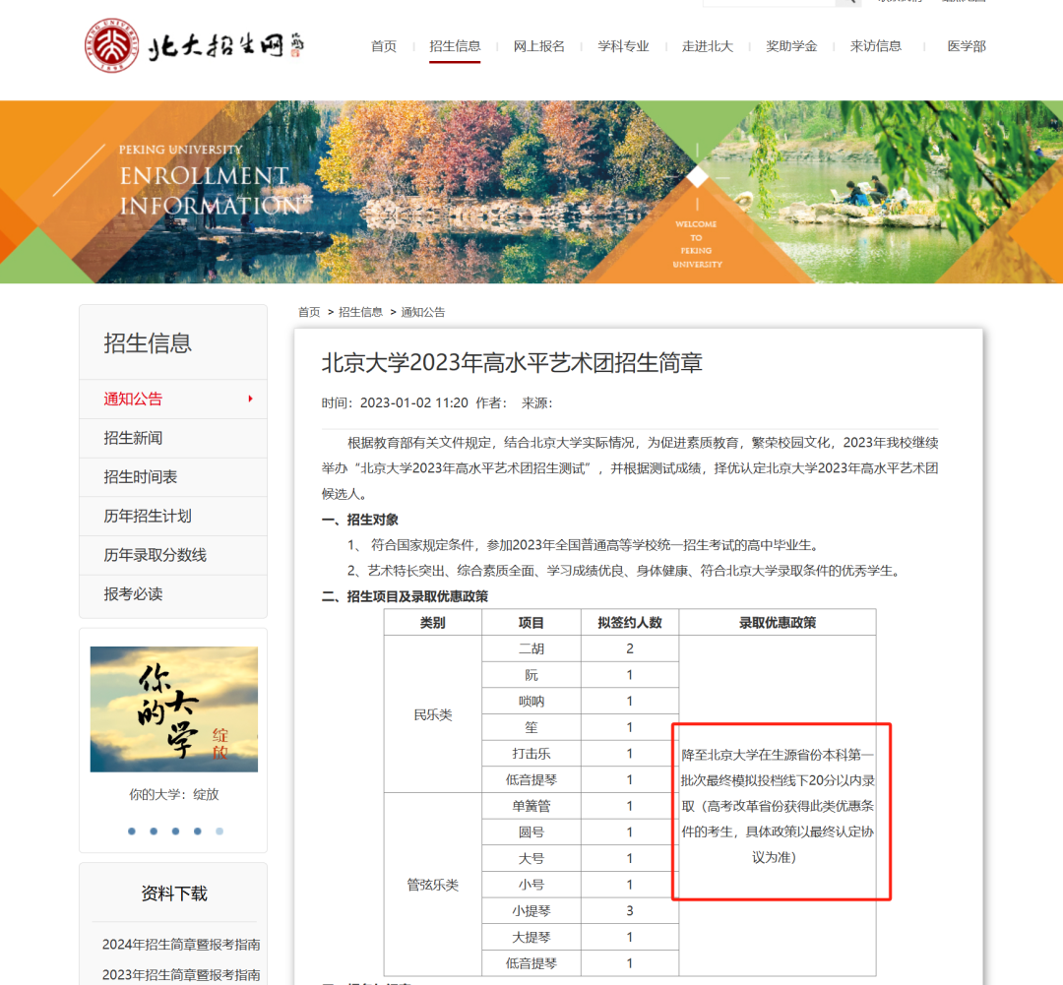Click the 你的大学 绽放 thumbnail image
This screenshot has width=1063, height=985.
click(174, 709)
